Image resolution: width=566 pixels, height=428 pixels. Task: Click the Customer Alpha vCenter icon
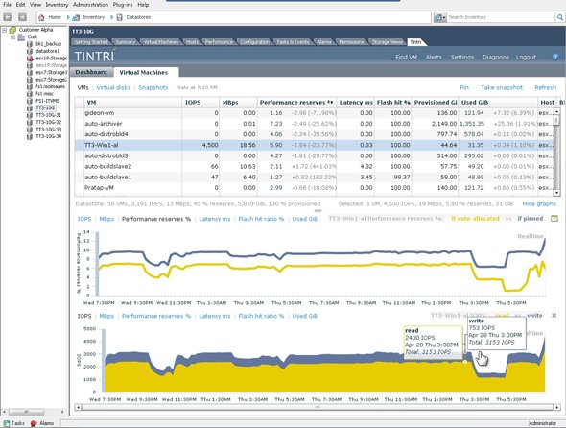[x=12, y=30]
